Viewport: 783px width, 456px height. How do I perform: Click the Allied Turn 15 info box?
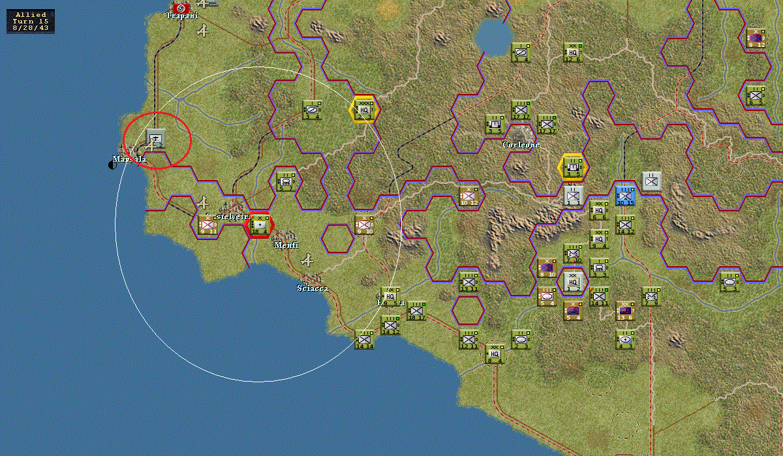[31, 21]
